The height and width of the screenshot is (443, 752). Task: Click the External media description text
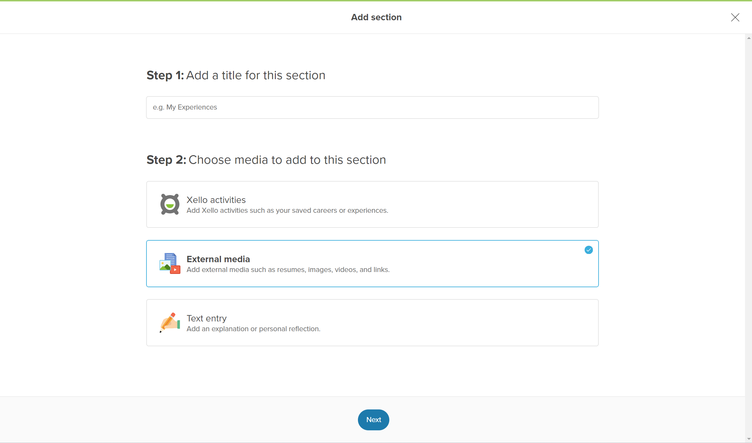(x=288, y=270)
